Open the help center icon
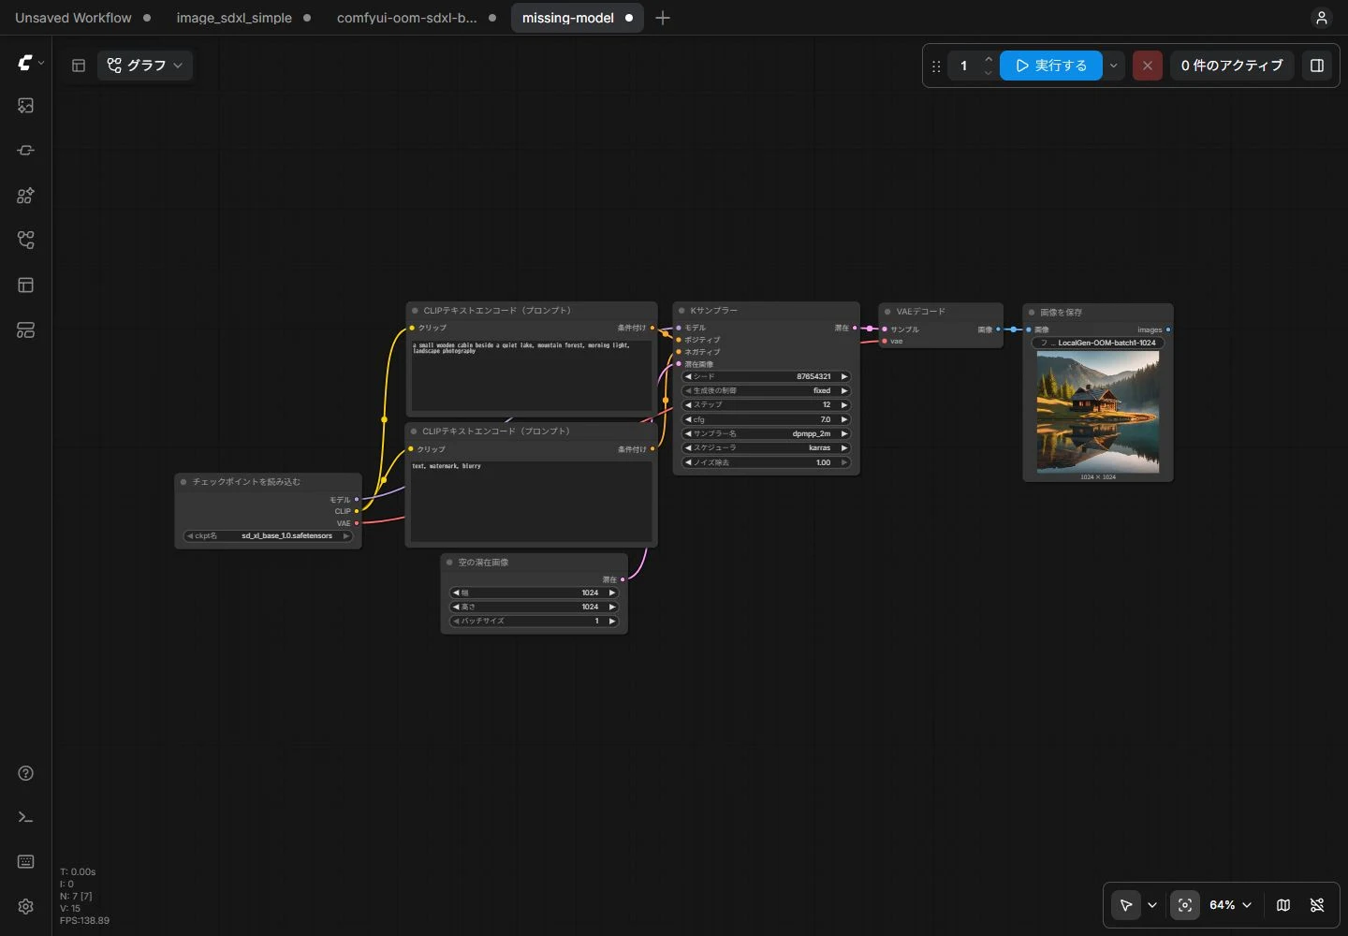1348x936 pixels. pos(25,773)
